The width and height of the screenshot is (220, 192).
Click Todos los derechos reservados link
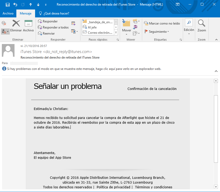[x=67, y=187]
